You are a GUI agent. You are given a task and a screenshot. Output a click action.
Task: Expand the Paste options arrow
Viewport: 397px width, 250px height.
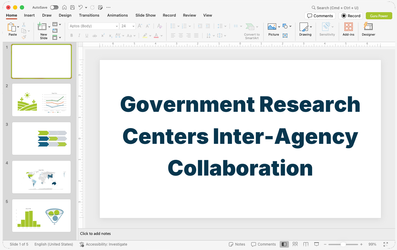[18, 27]
